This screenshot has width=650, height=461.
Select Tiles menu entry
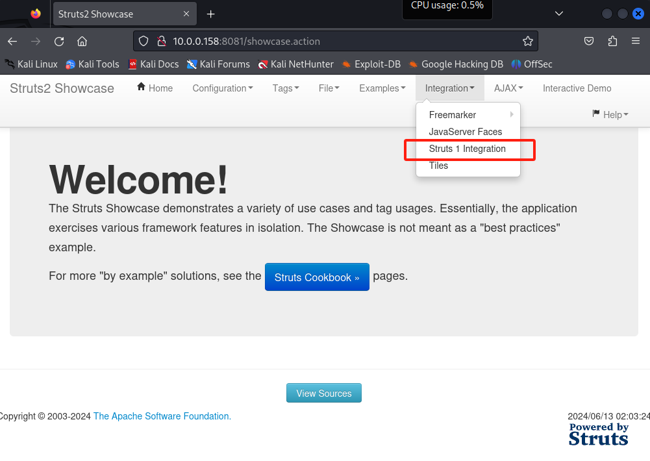point(468,166)
